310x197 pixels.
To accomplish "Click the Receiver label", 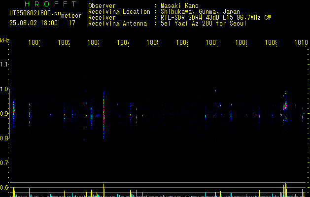I will [102, 18].
